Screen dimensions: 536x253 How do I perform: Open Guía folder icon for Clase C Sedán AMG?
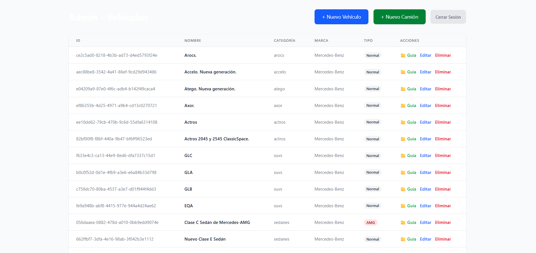click(x=403, y=223)
